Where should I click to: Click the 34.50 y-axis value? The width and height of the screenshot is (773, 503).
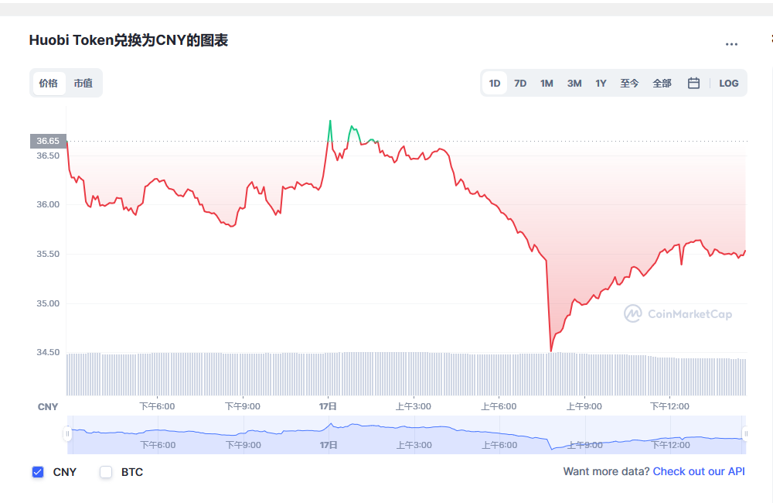click(48, 352)
